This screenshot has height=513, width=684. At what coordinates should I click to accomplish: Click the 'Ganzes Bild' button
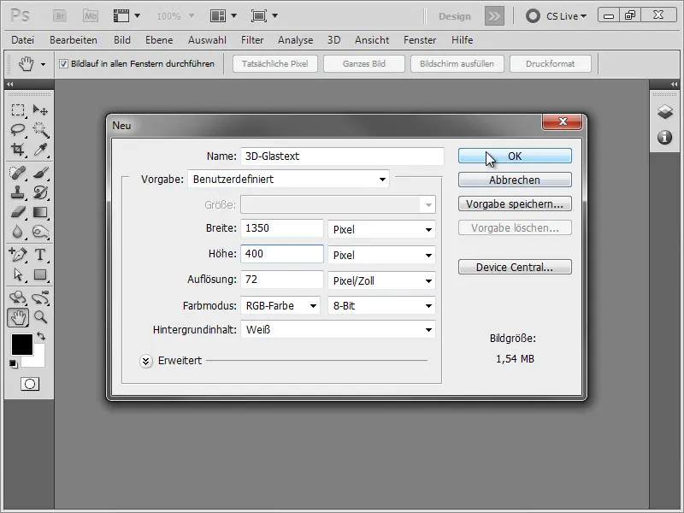tap(364, 63)
